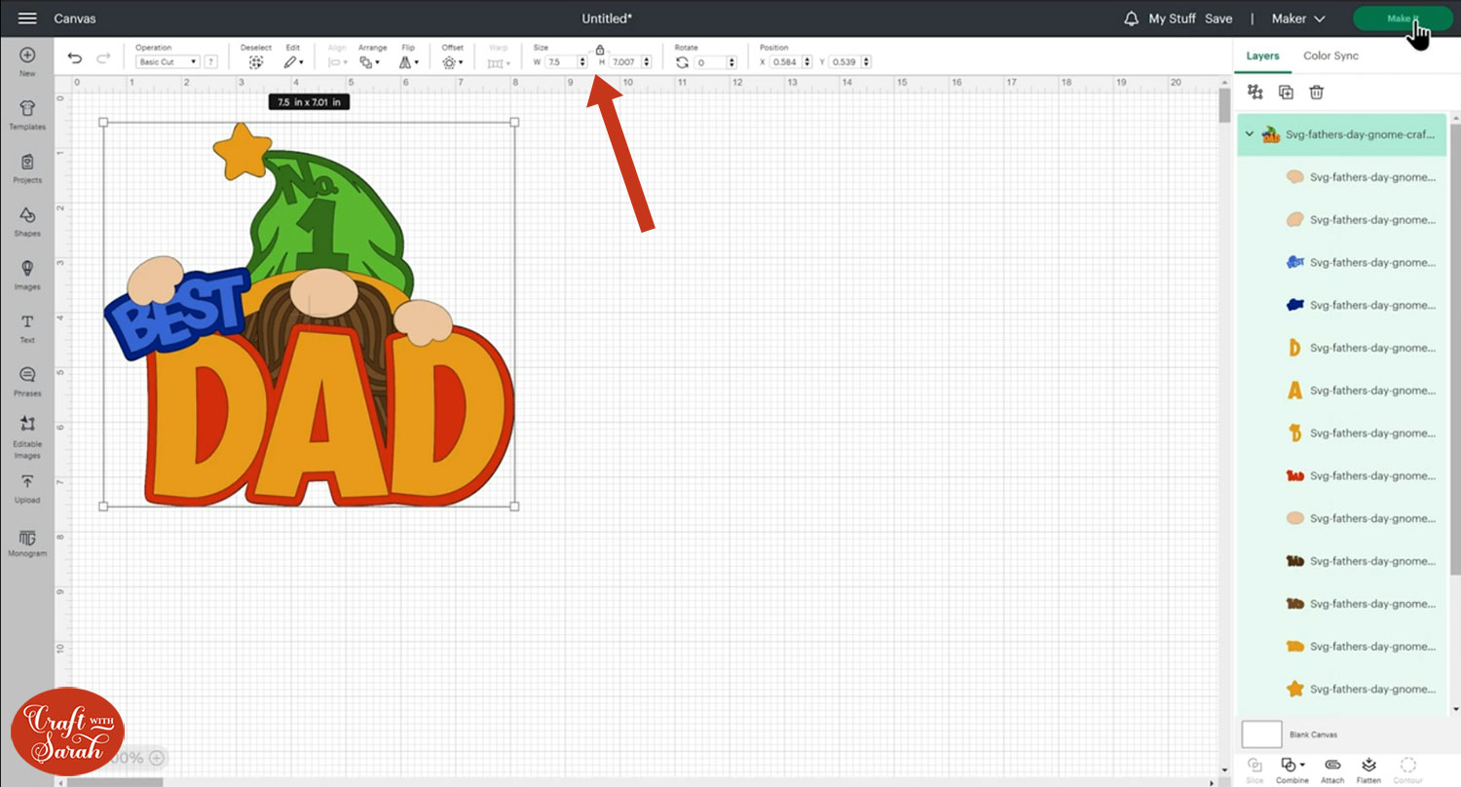Screen dimensions: 1461x787
Task: Open the Align dropdown
Action: (337, 62)
